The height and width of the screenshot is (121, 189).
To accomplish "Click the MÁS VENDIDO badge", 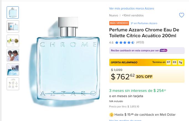I will pos(119,23).
